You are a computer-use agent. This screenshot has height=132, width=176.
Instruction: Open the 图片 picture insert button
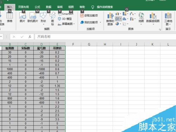point(23,18)
